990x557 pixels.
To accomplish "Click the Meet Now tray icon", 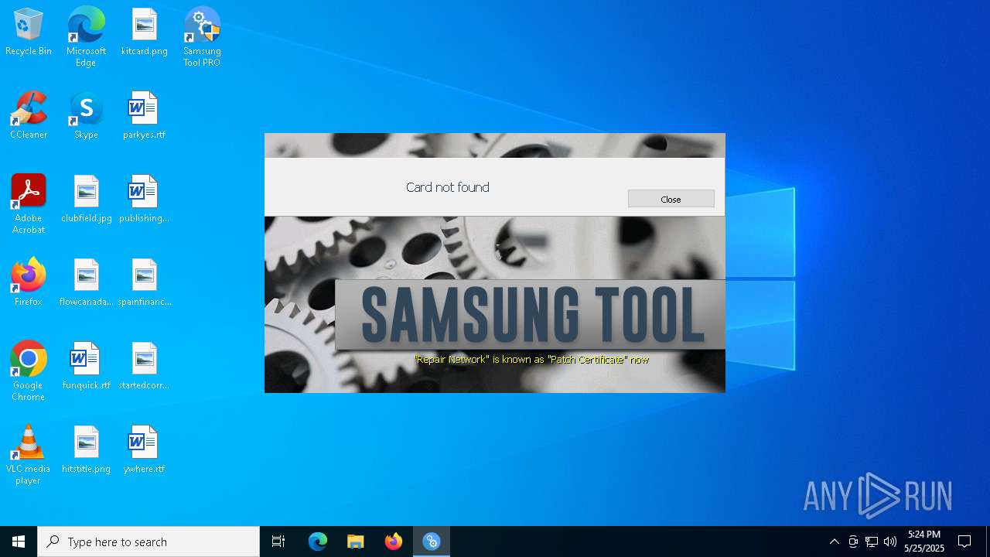I will 853,542.
